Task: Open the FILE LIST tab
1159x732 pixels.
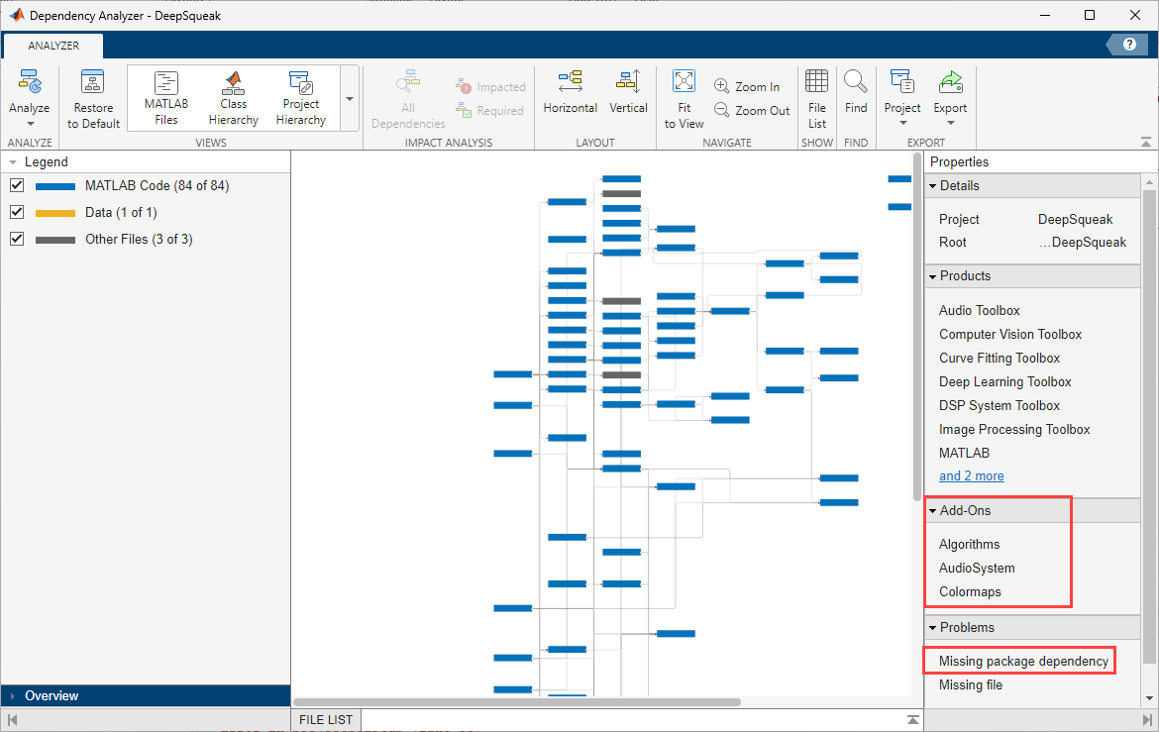Action: 325,719
